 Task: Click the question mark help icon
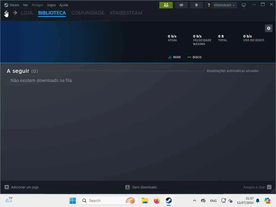(209, 5)
